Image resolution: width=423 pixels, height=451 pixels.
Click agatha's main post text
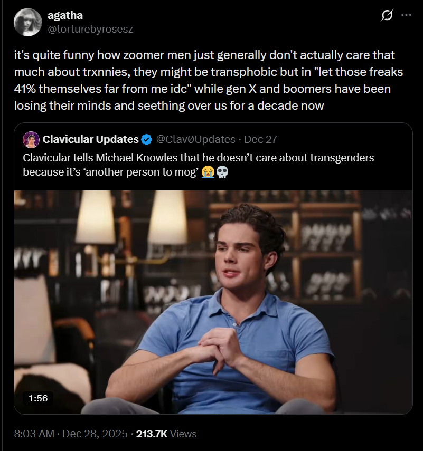[204, 80]
